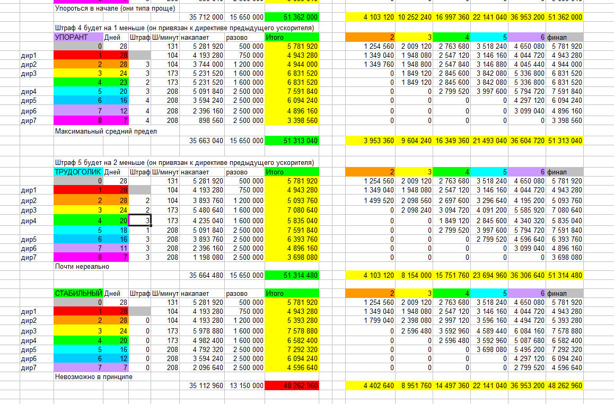This screenshot has height=404, width=614.
Task: Select the yellow total cell 10 252 240
Action: [414, 17]
